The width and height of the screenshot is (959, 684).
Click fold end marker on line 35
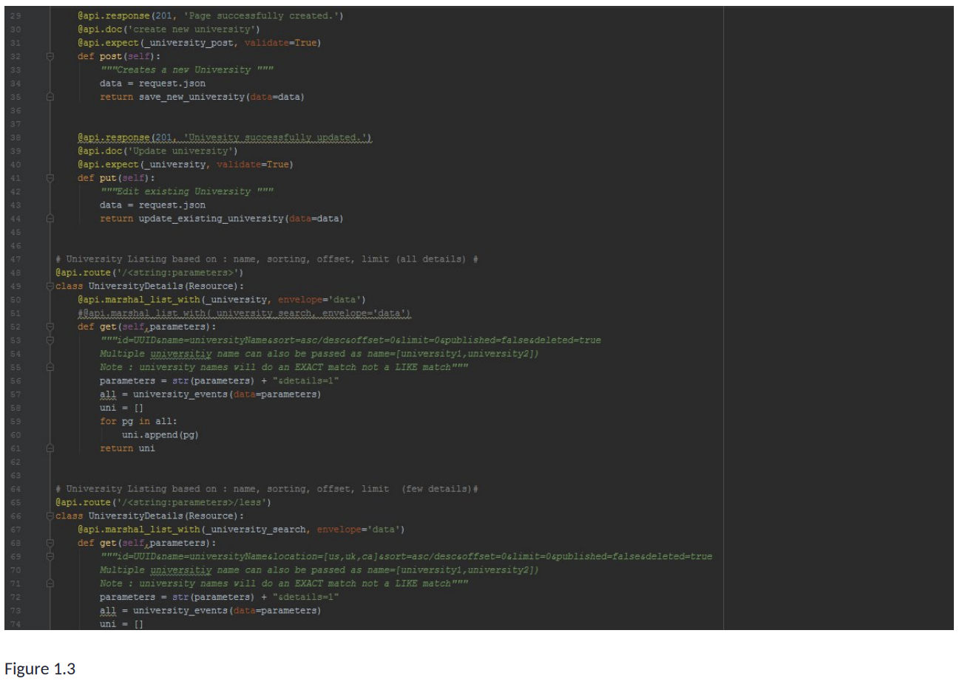50,97
